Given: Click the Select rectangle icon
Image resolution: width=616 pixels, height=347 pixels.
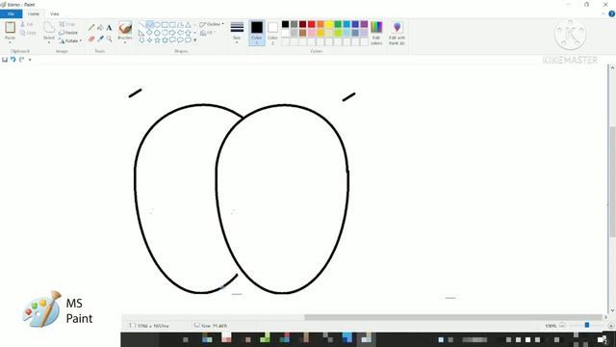Looking at the screenshot, I should click(x=49, y=28).
